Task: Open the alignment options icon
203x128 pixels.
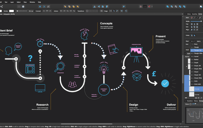Action: tap(124, 6)
